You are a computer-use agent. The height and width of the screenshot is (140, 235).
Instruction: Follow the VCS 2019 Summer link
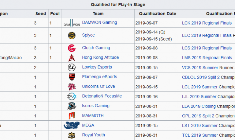pyautogui.click(x=200, y=68)
